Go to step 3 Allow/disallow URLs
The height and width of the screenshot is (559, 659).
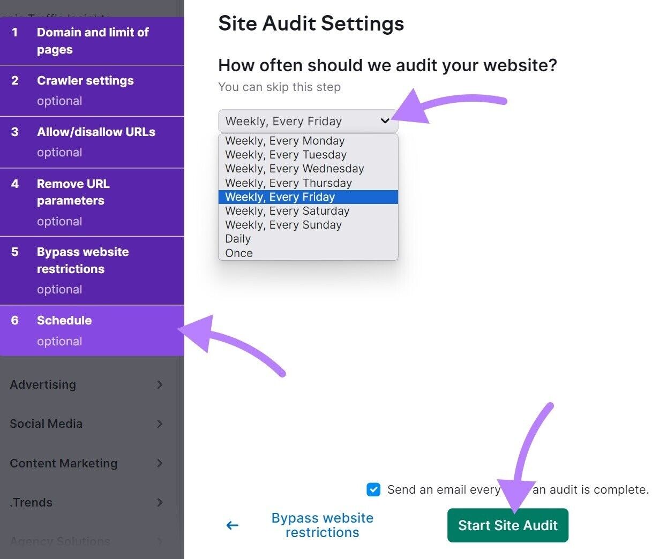(96, 132)
